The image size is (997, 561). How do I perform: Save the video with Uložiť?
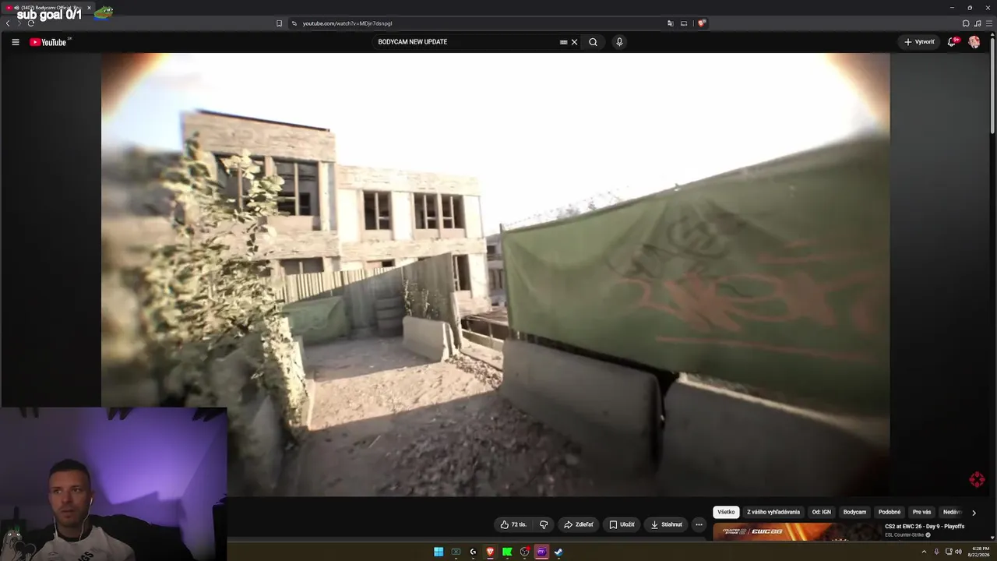pyautogui.click(x=622, y=524)
